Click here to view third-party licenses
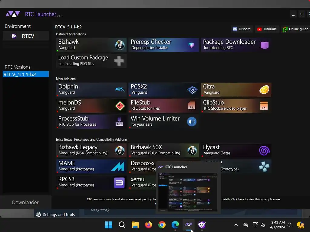310x232 pixels. 256,199
